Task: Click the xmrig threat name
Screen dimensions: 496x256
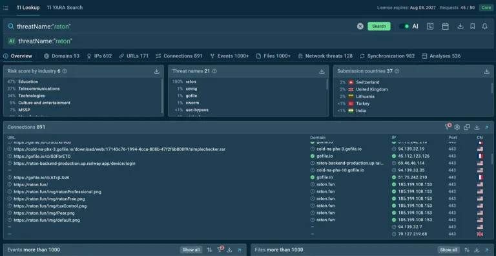Action: tap(191, 89)
